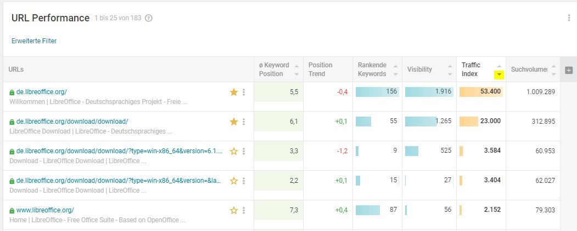Click the Visibility bar showing 1.916

point(429,91)
